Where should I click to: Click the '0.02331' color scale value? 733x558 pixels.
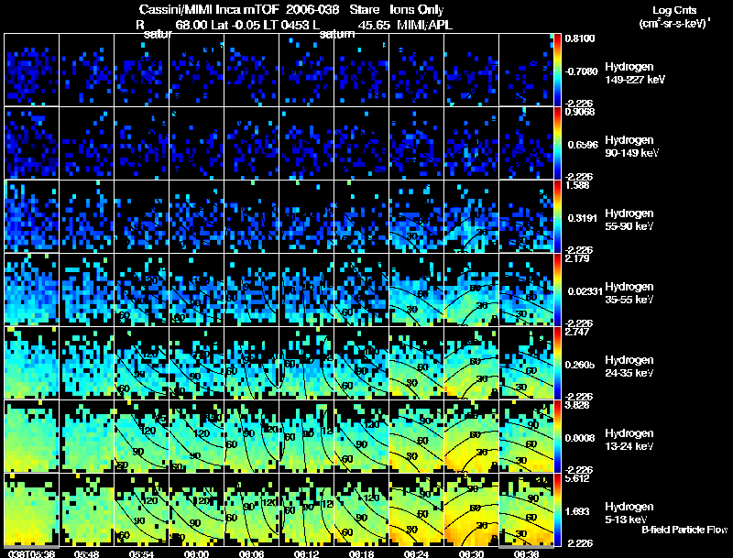click(585, 291)
